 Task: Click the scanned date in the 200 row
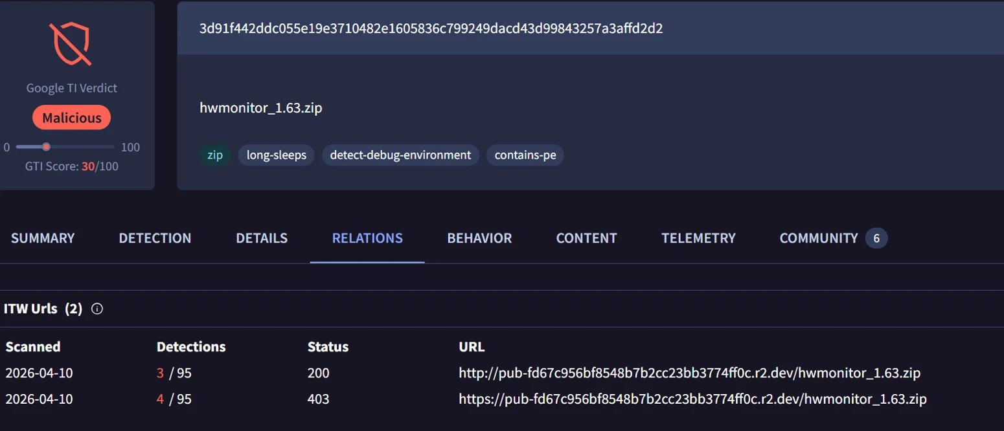point(39,373)
